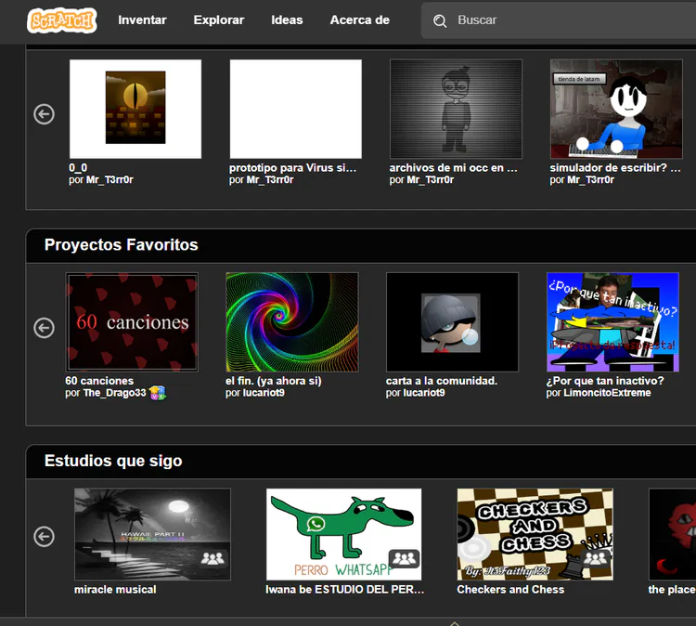Open the red monster studio thumbnail
696x626 pixels.
[x=672, y=534]
